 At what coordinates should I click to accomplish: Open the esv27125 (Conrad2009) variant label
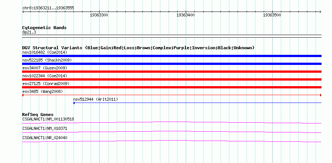pos(46,84)
